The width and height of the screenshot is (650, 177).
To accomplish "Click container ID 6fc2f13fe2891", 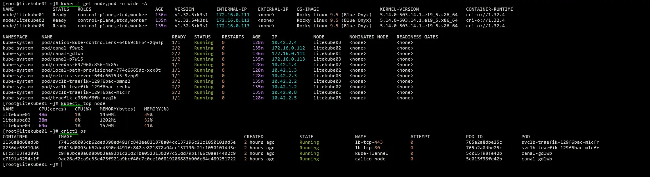I will pos(21,153).
